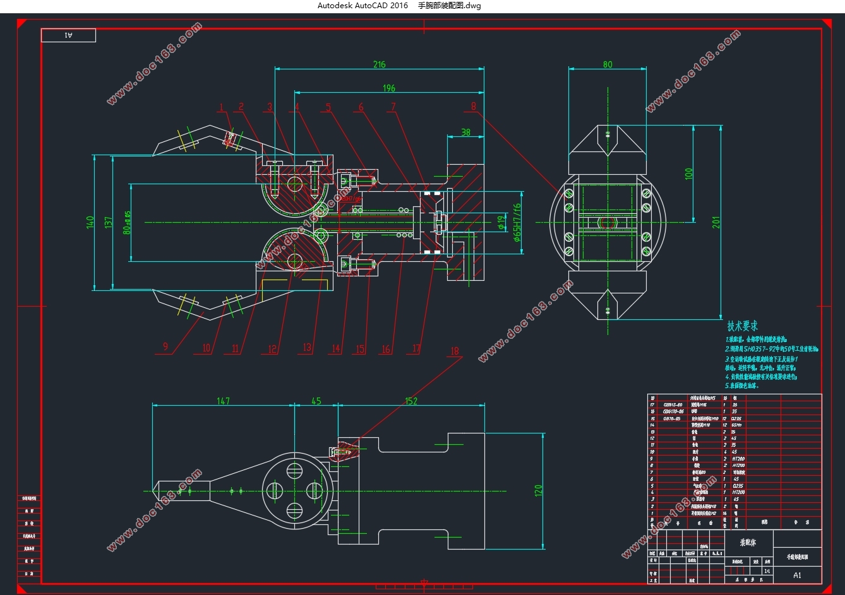
Task: Click the mirrored A1 label box at top-left
Action: point(68,35)
